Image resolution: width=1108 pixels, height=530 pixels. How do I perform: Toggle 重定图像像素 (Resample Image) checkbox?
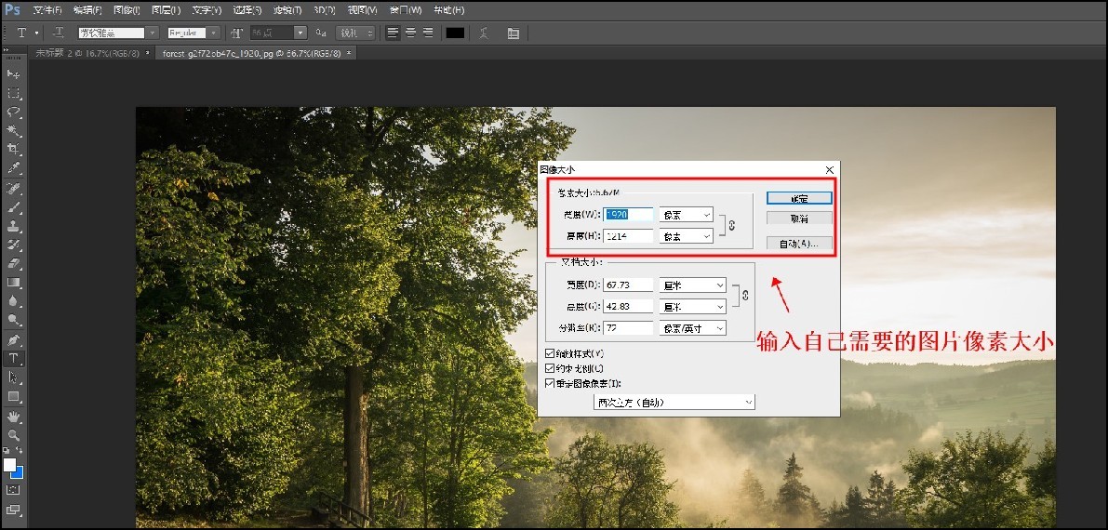(x=550, y=383)
